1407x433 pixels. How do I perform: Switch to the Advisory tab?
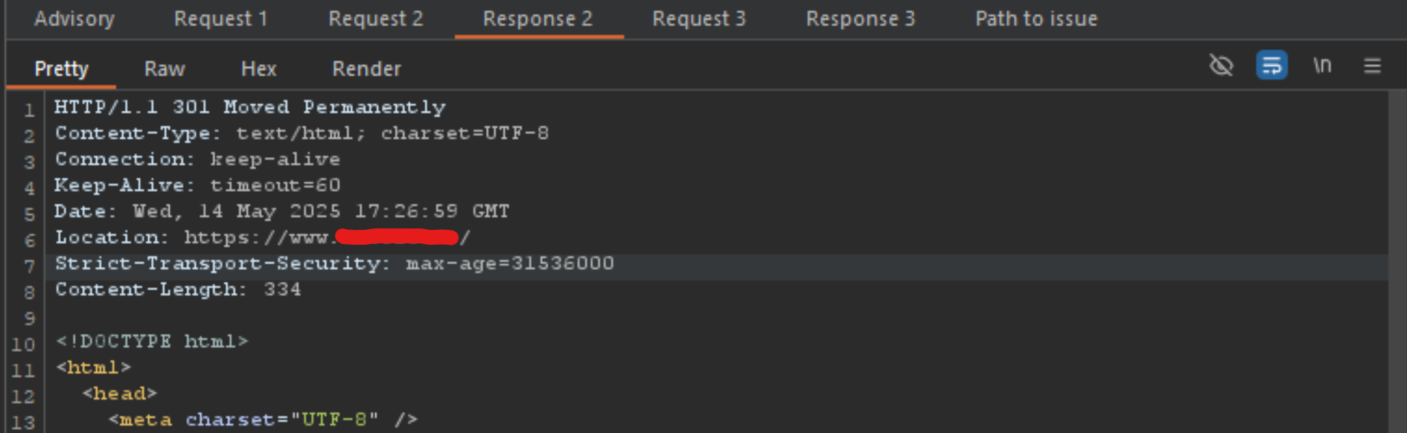74,19
